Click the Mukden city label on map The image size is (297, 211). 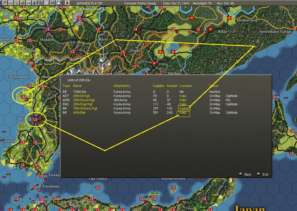[47, 40]
